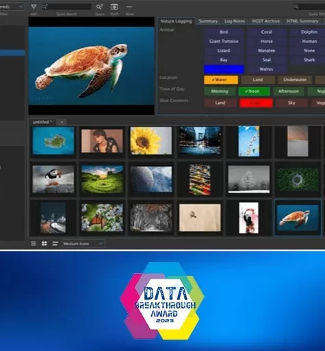Click the Prefs toolbar icon
Viewport: 325px width, 351px height.
114,7
